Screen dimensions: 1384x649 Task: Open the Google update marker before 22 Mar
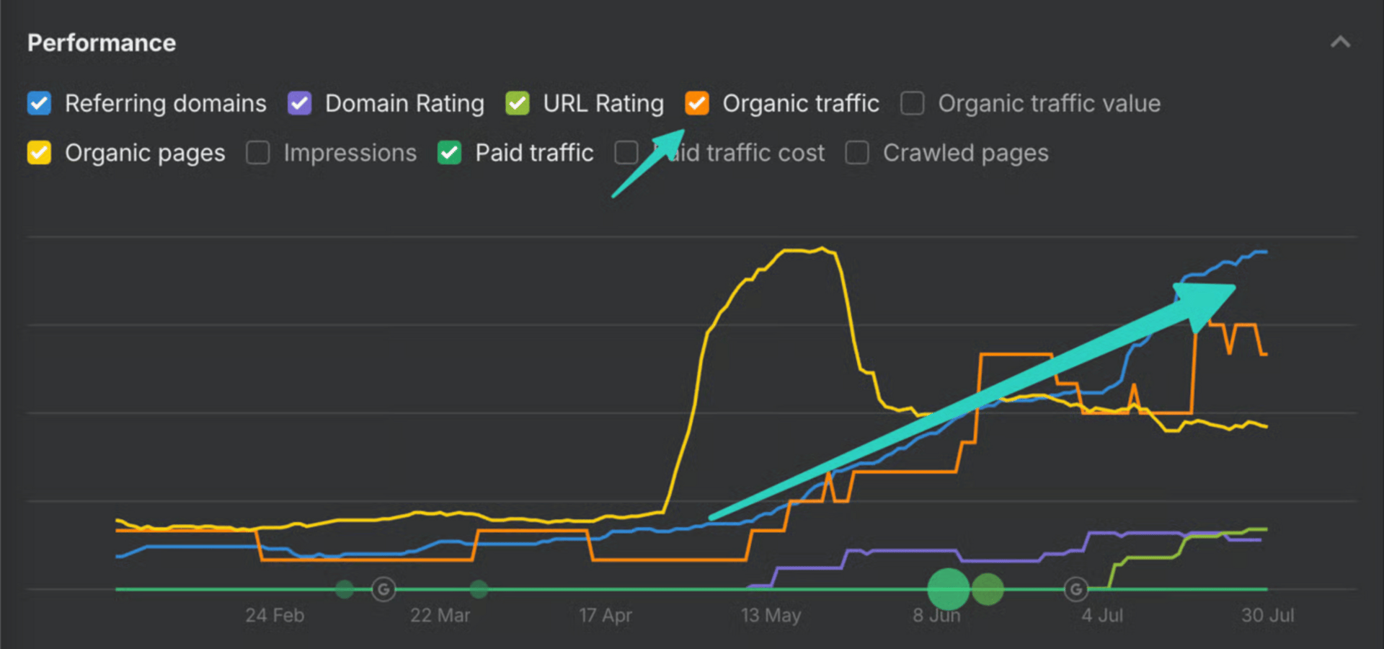(x=383, y=590)
